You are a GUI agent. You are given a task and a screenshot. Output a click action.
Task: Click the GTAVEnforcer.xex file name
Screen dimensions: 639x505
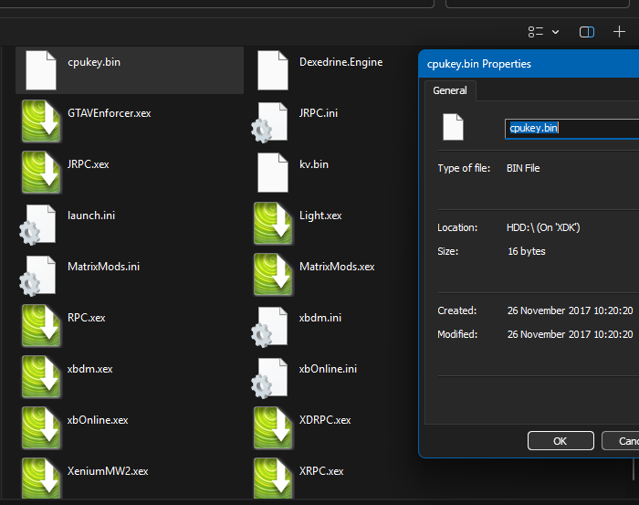(x=110, y=113)
